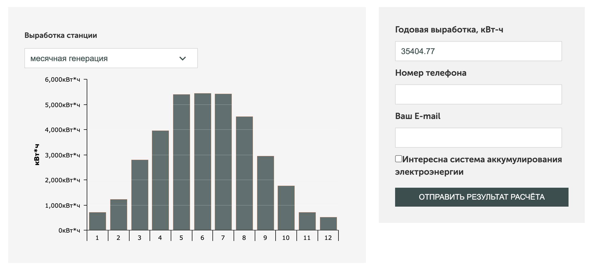Click the ОТПРАВИТЬ РЕЗУЛЬТАТ РАСЧЁТА button
Image resolution: width=594 pixels, height=271 pixels.
click(x=482, y=197)
